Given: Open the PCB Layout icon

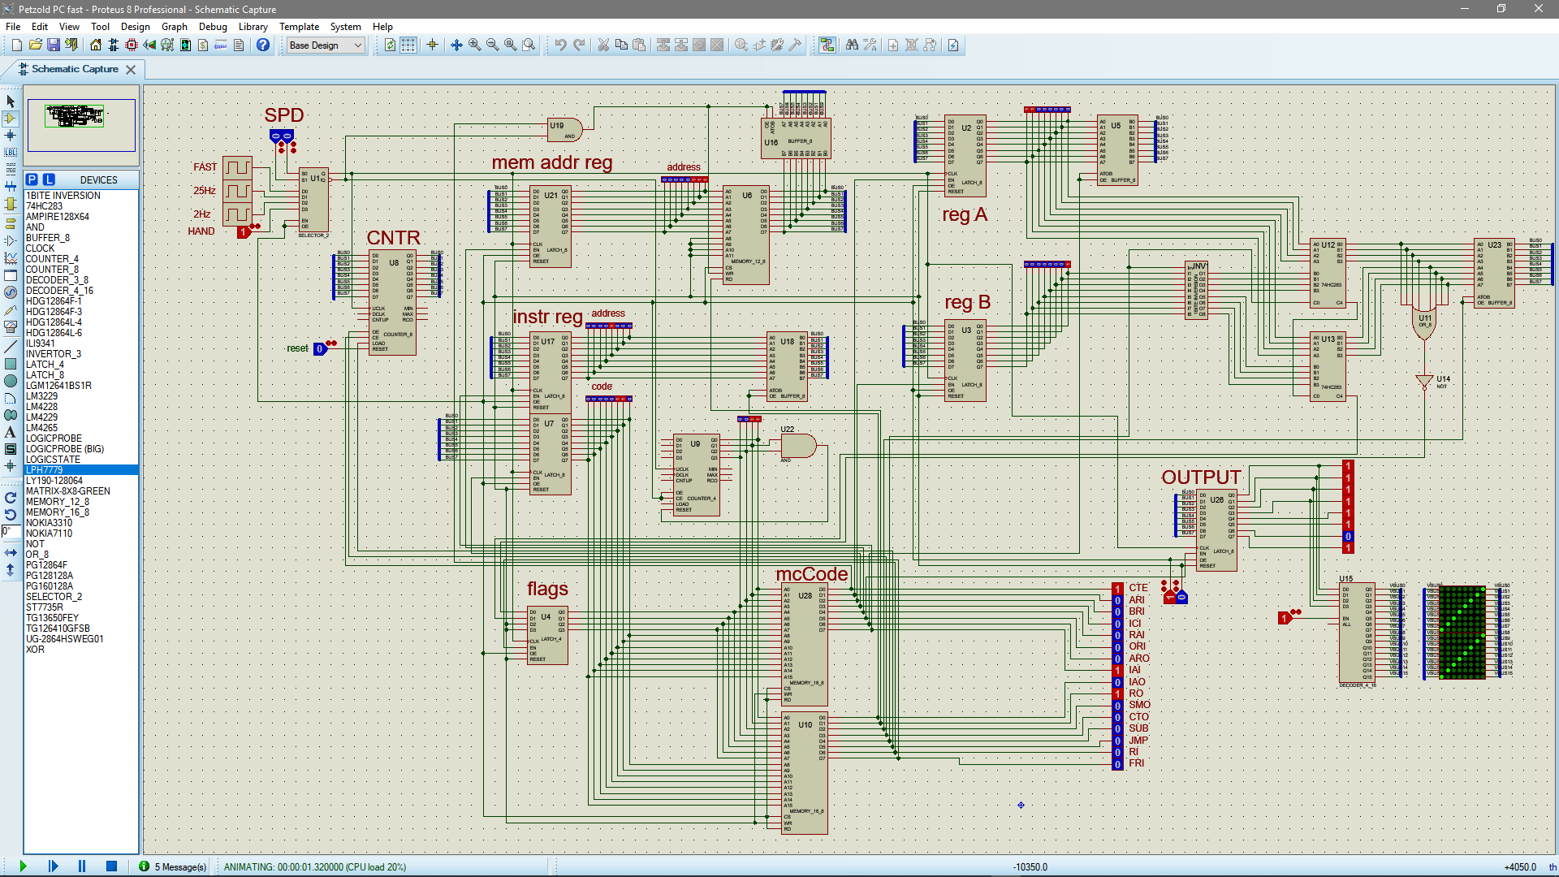Looking at the screenshot, I should point(132,45).
